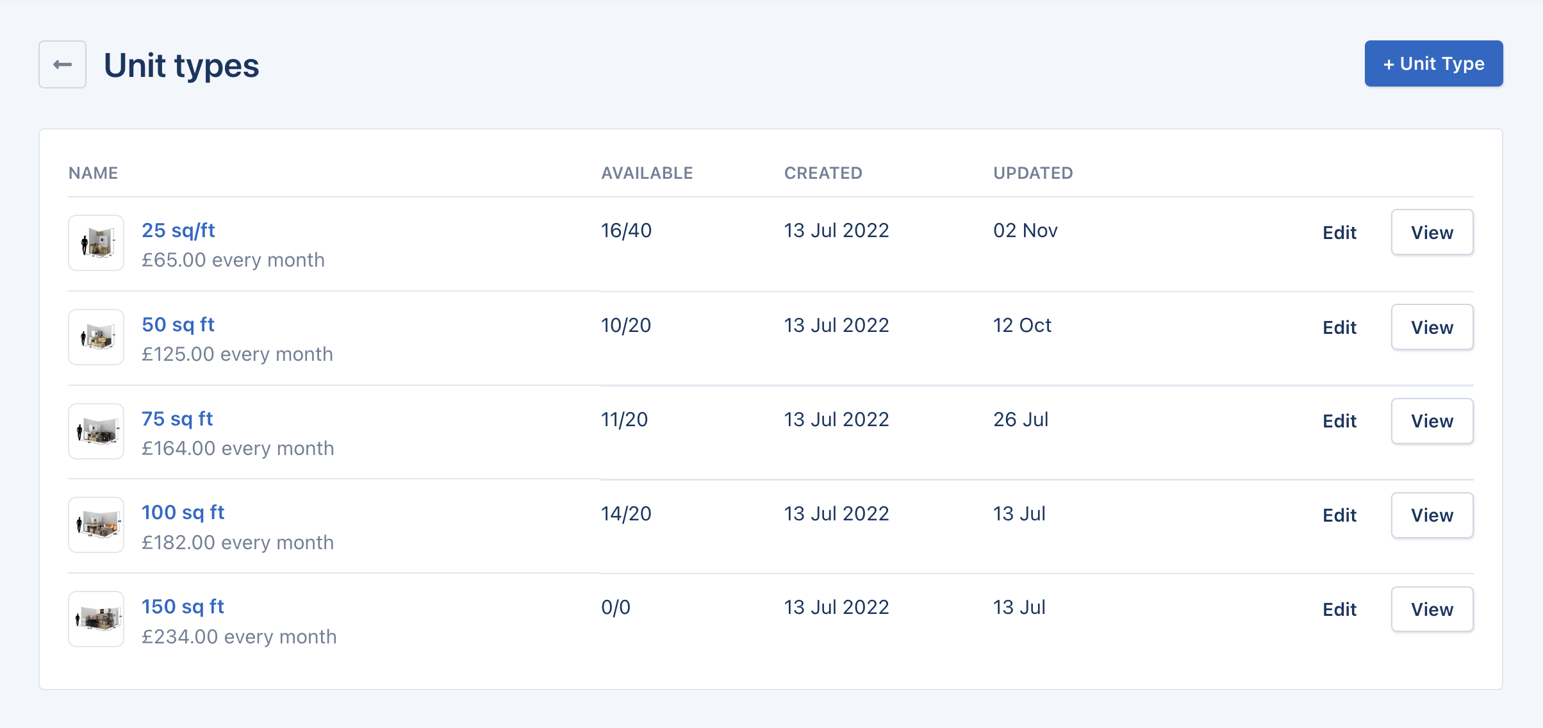1543x728 pixels.
Task: View the 25 sq/ft unit type
Action: click(x=1432, y=233)
